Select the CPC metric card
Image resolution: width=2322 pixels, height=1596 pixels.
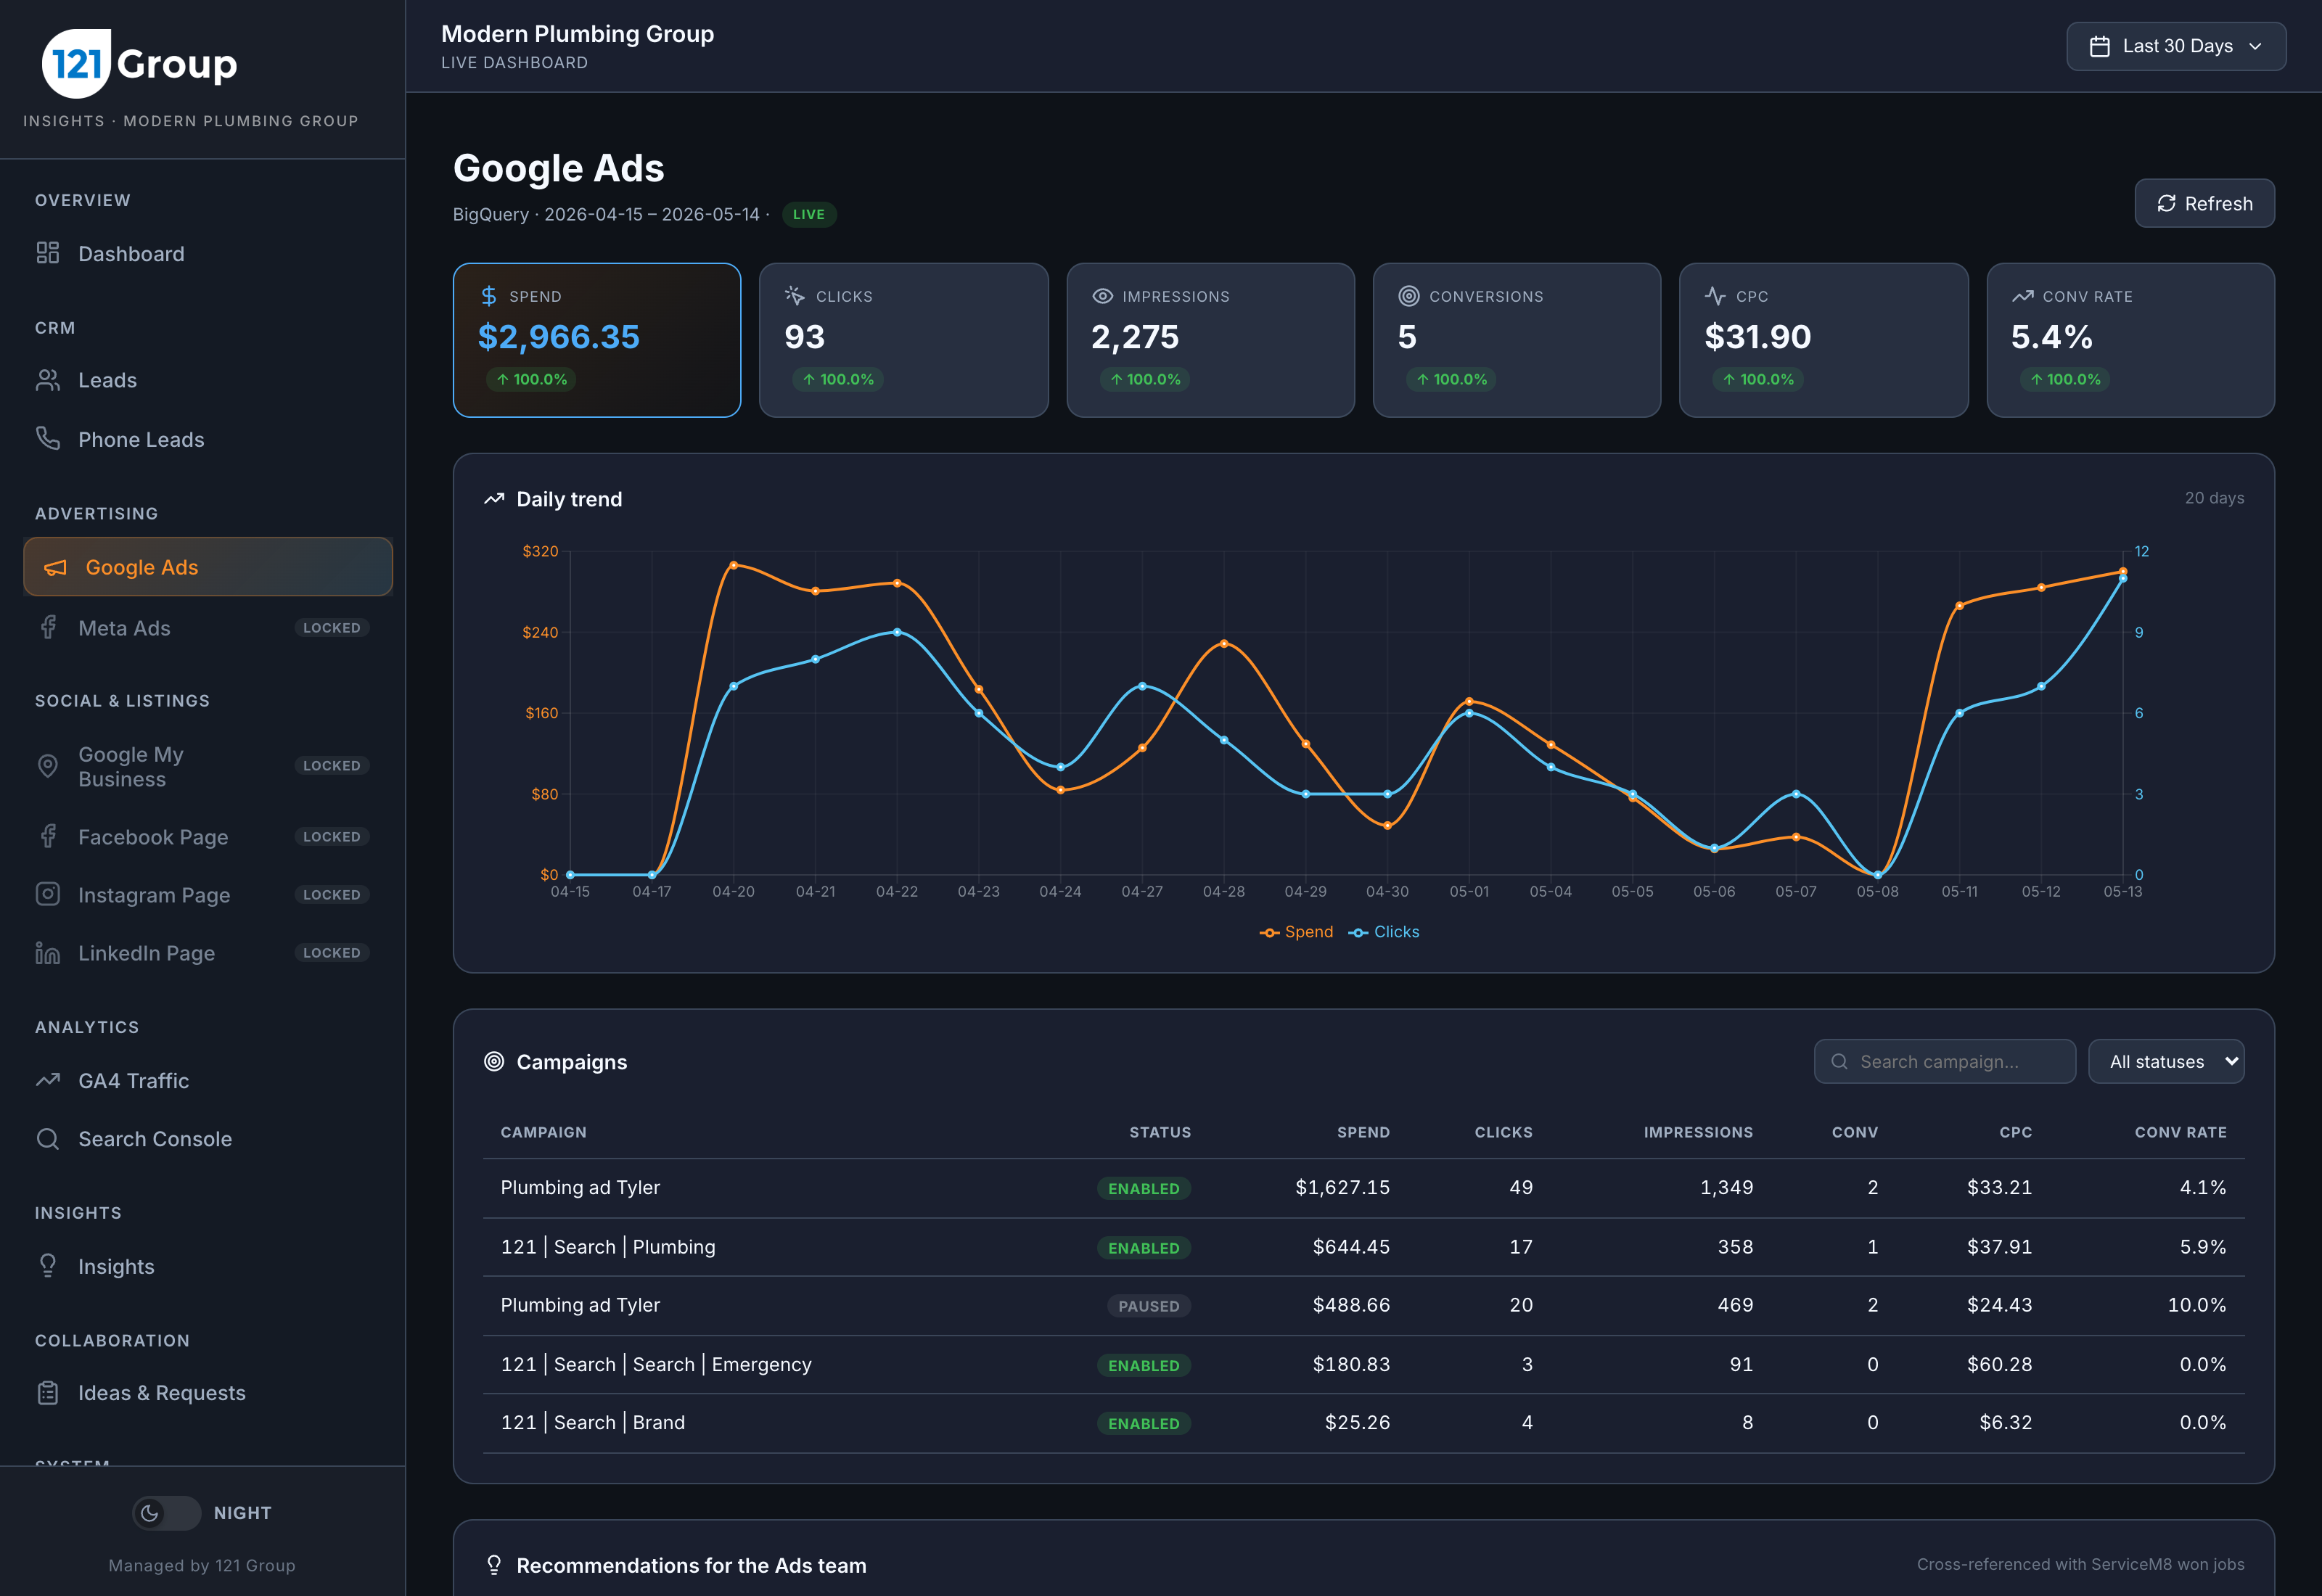pos(1824,340)
